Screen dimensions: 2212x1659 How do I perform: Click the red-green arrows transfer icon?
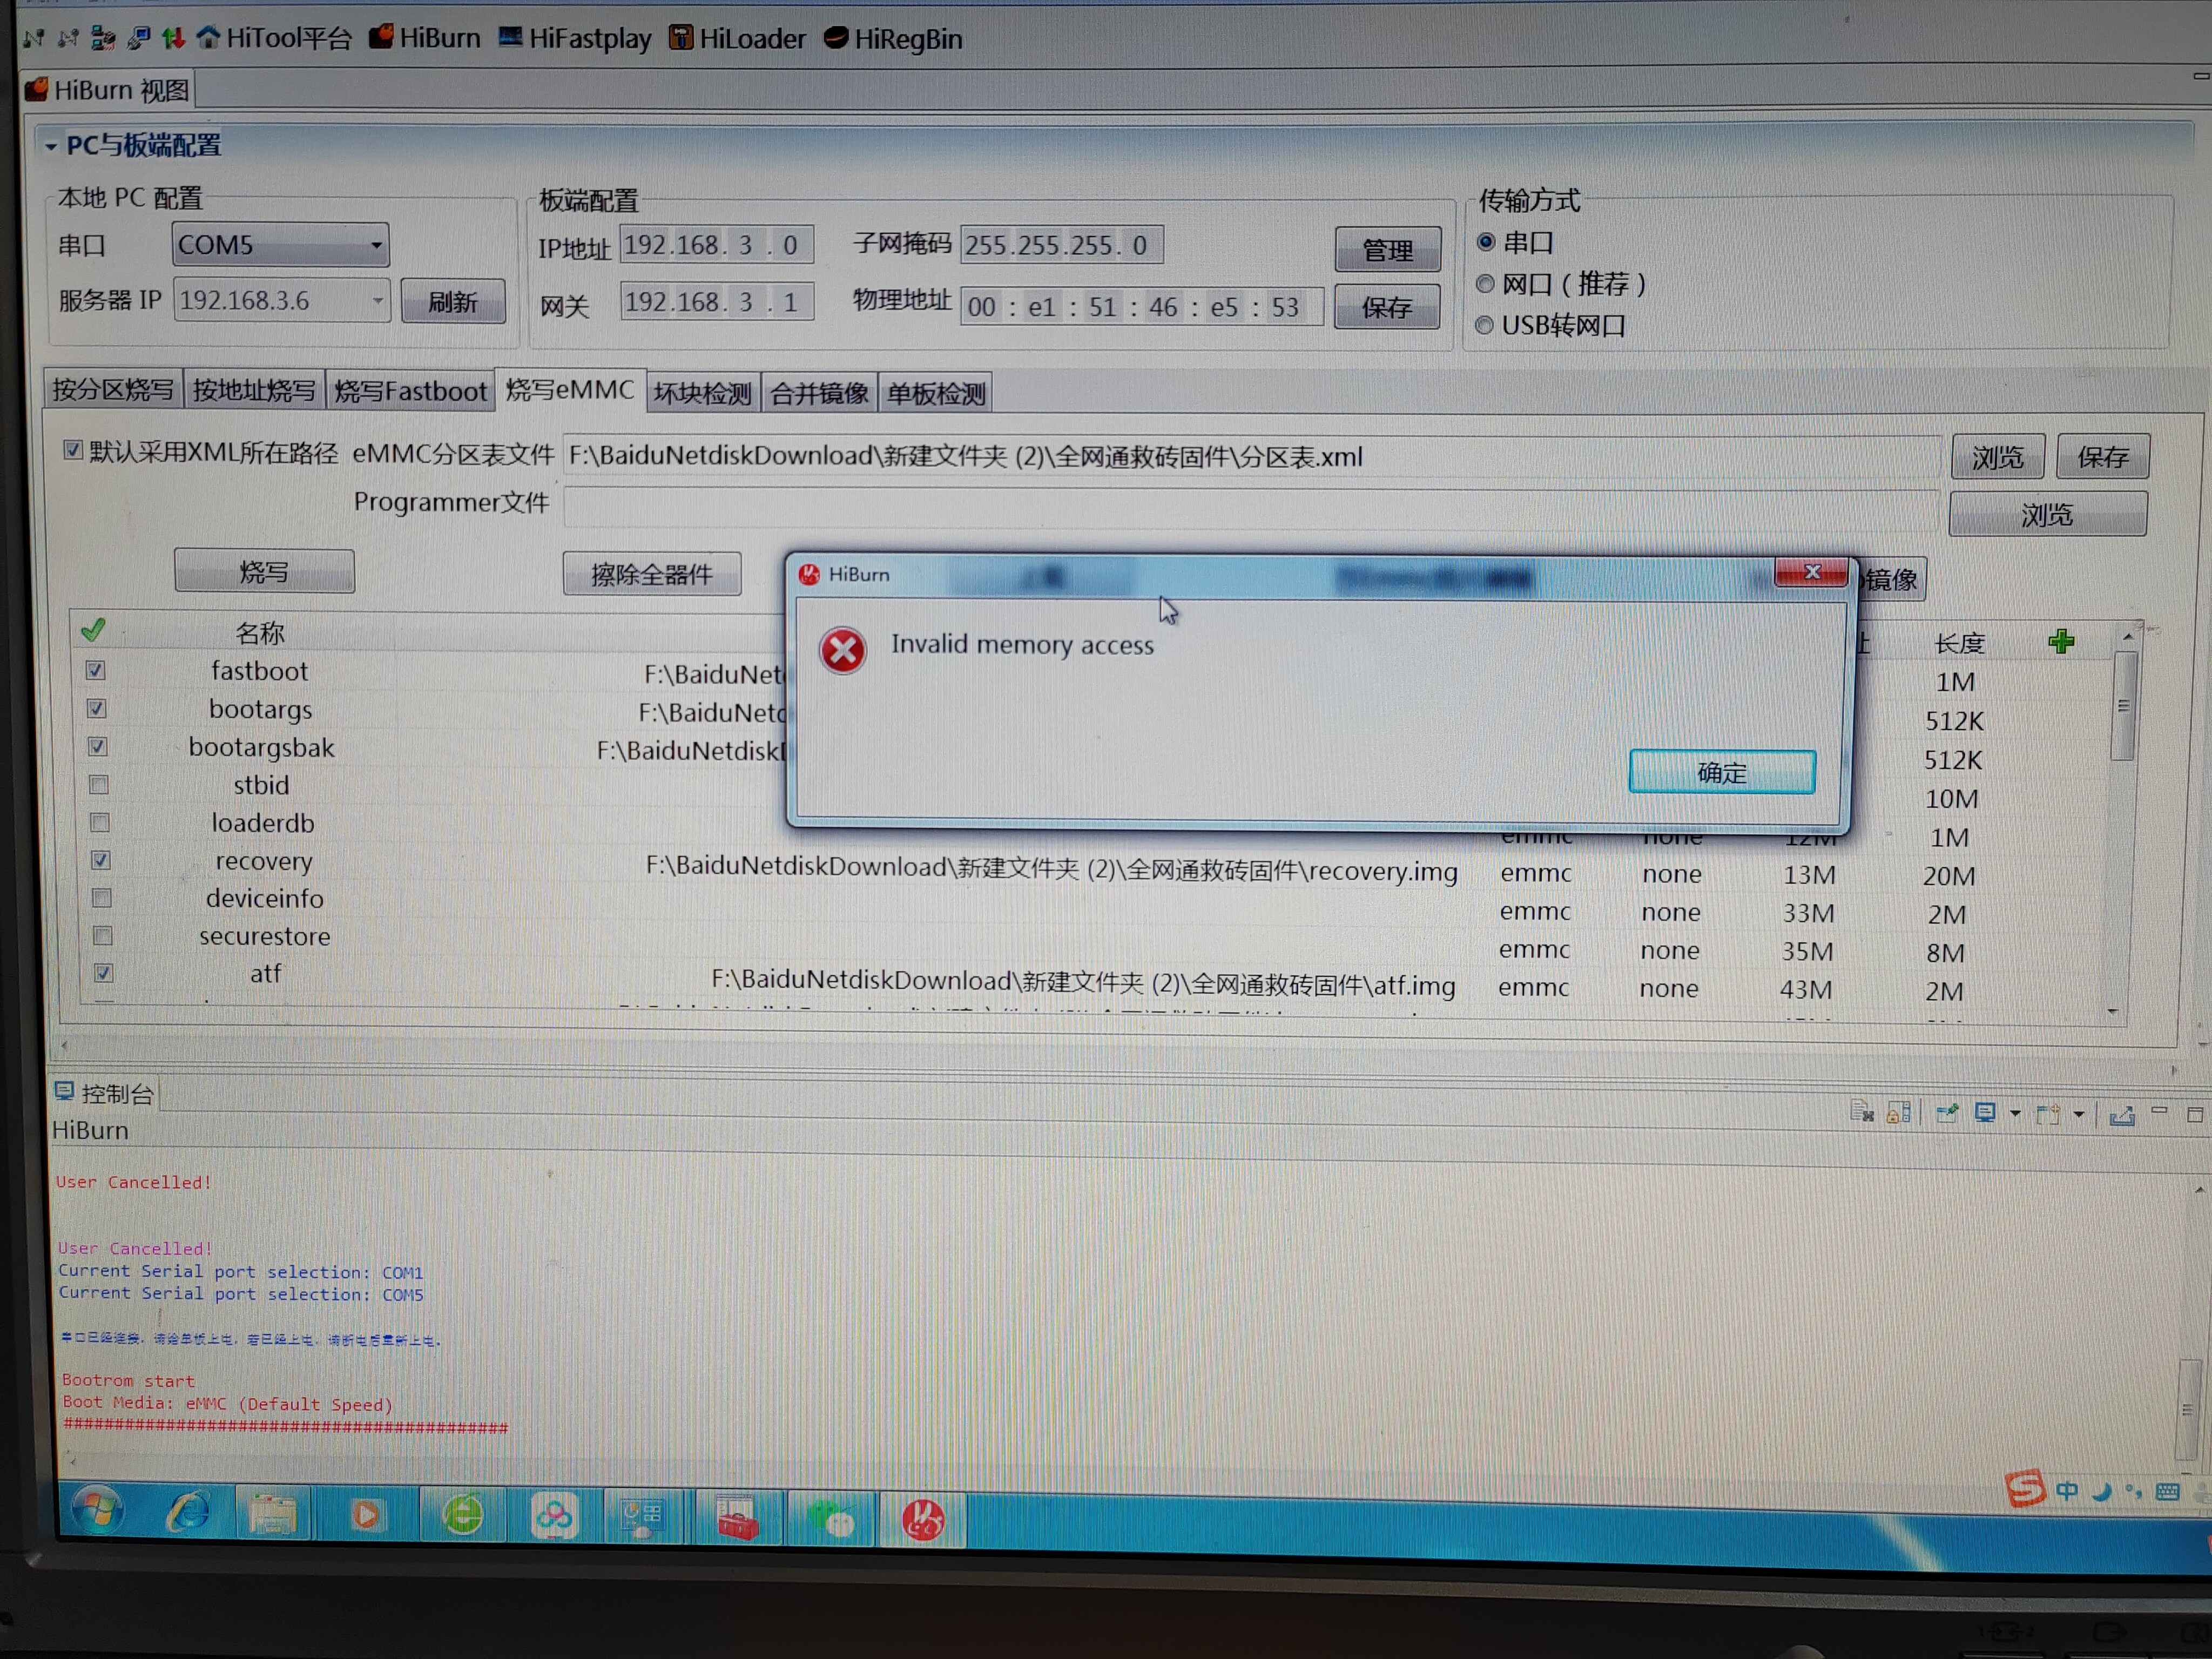(x=173, y=38)
